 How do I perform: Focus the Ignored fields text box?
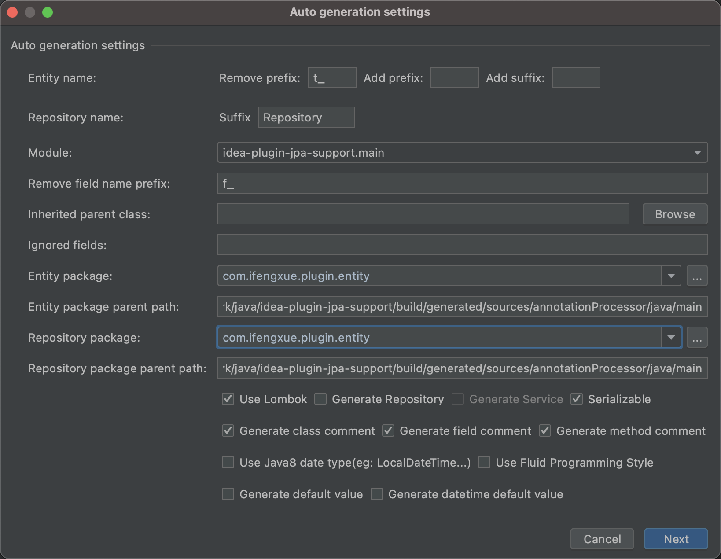(462, 245)
